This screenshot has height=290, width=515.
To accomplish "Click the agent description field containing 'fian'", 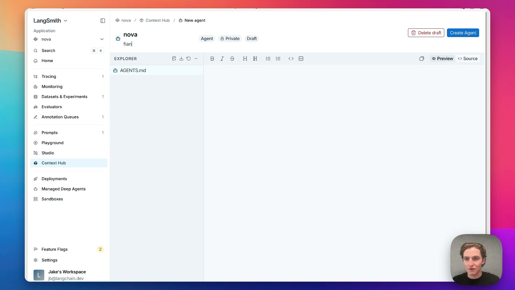I will coord(158,44).
